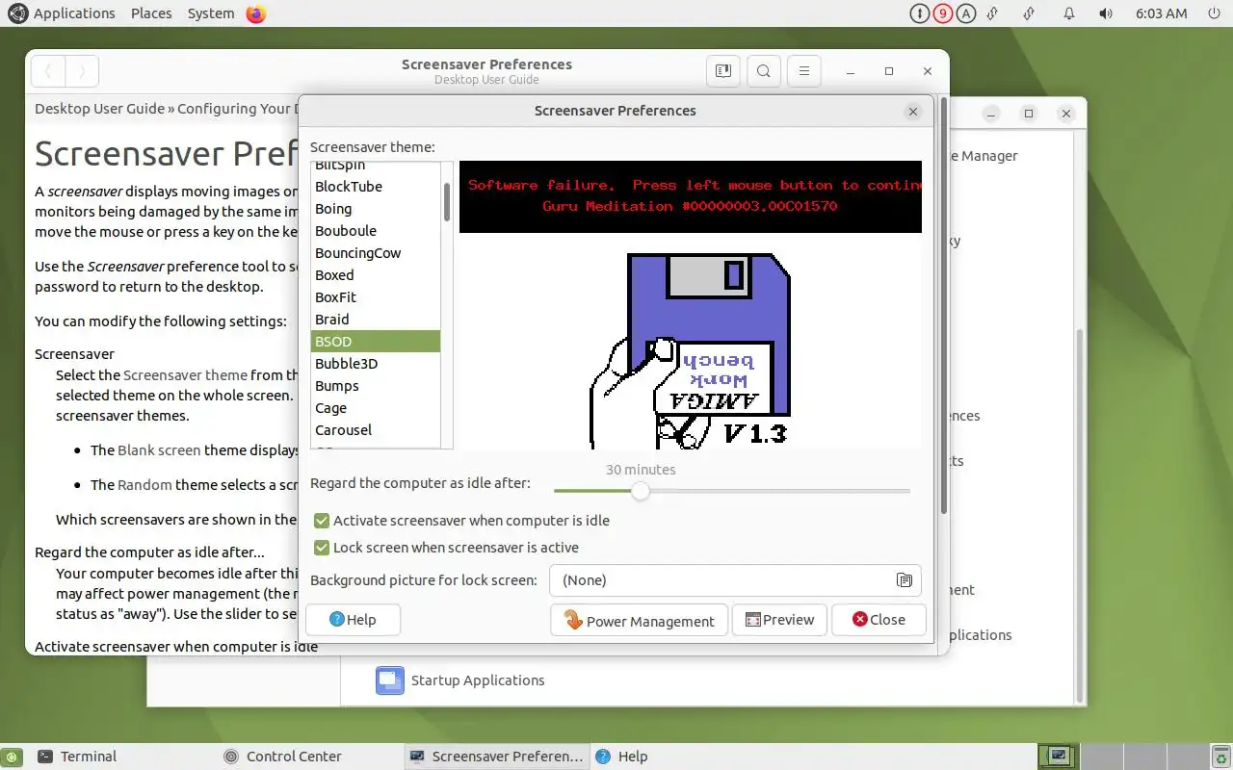Click the BSOD screensaver preview image
The image size is (1233, 770).
(x=690, y=305)
